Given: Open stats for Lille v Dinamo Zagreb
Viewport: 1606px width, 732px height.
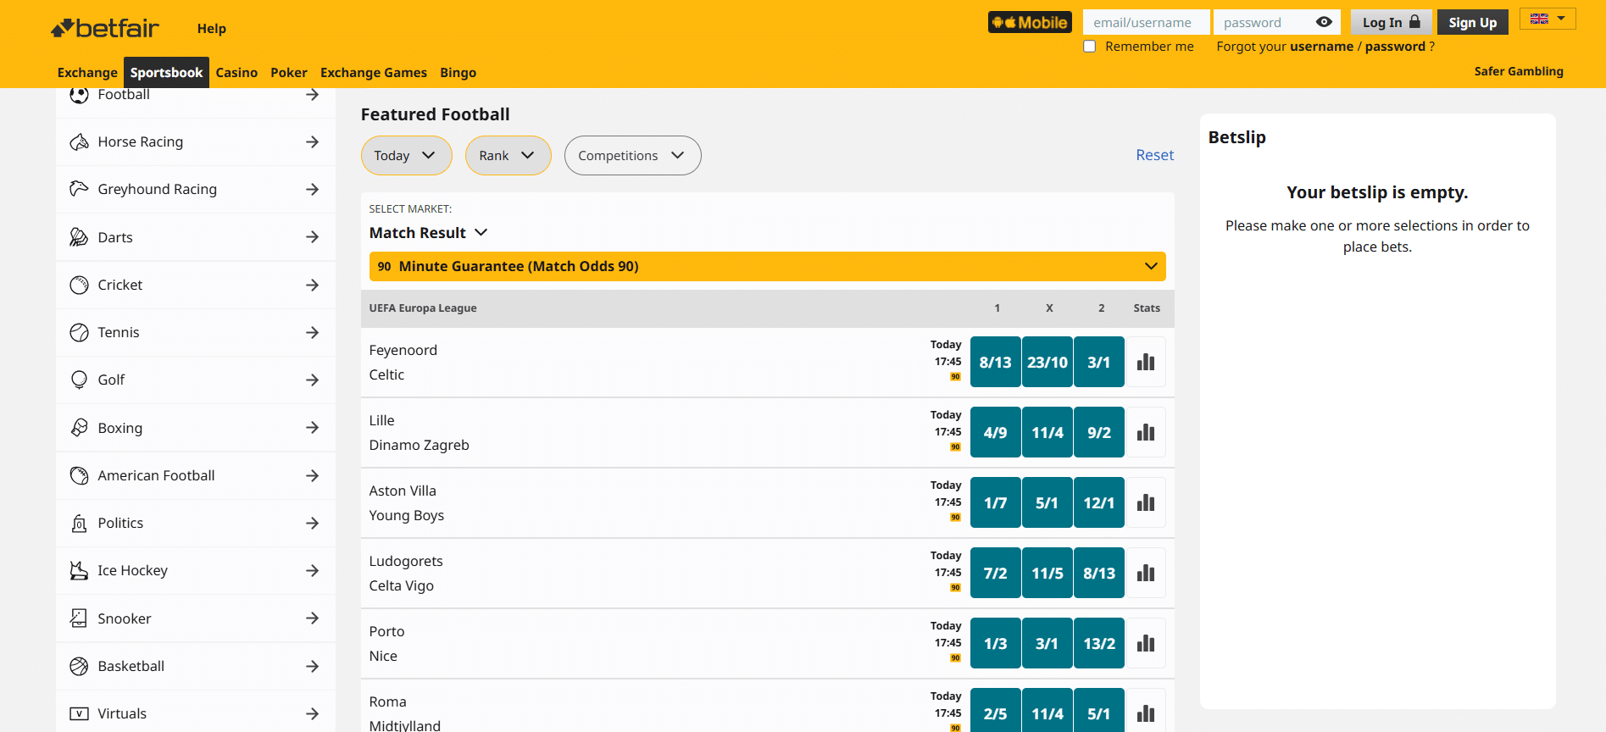Looking at the screenshot, I should 1146,432.
